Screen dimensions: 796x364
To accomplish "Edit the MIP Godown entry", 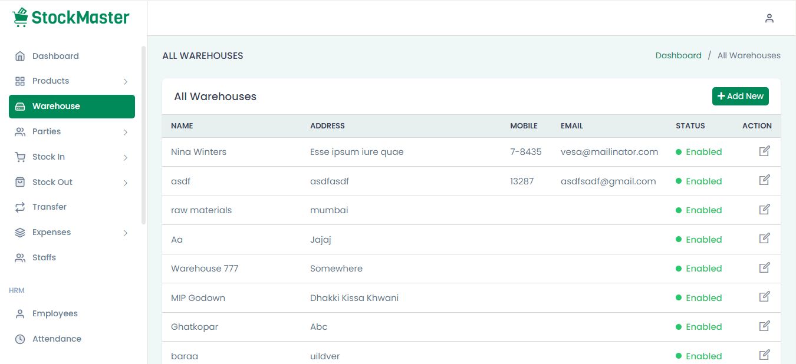I will click(764, 297).
